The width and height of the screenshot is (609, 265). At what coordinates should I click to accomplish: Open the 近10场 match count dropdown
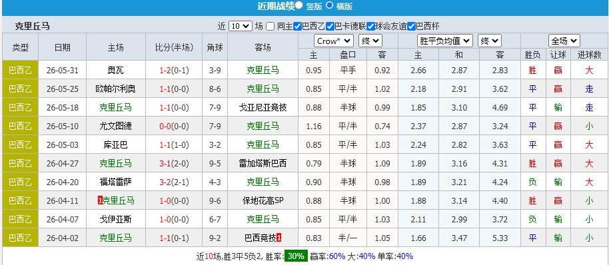(x=241, y=26)
